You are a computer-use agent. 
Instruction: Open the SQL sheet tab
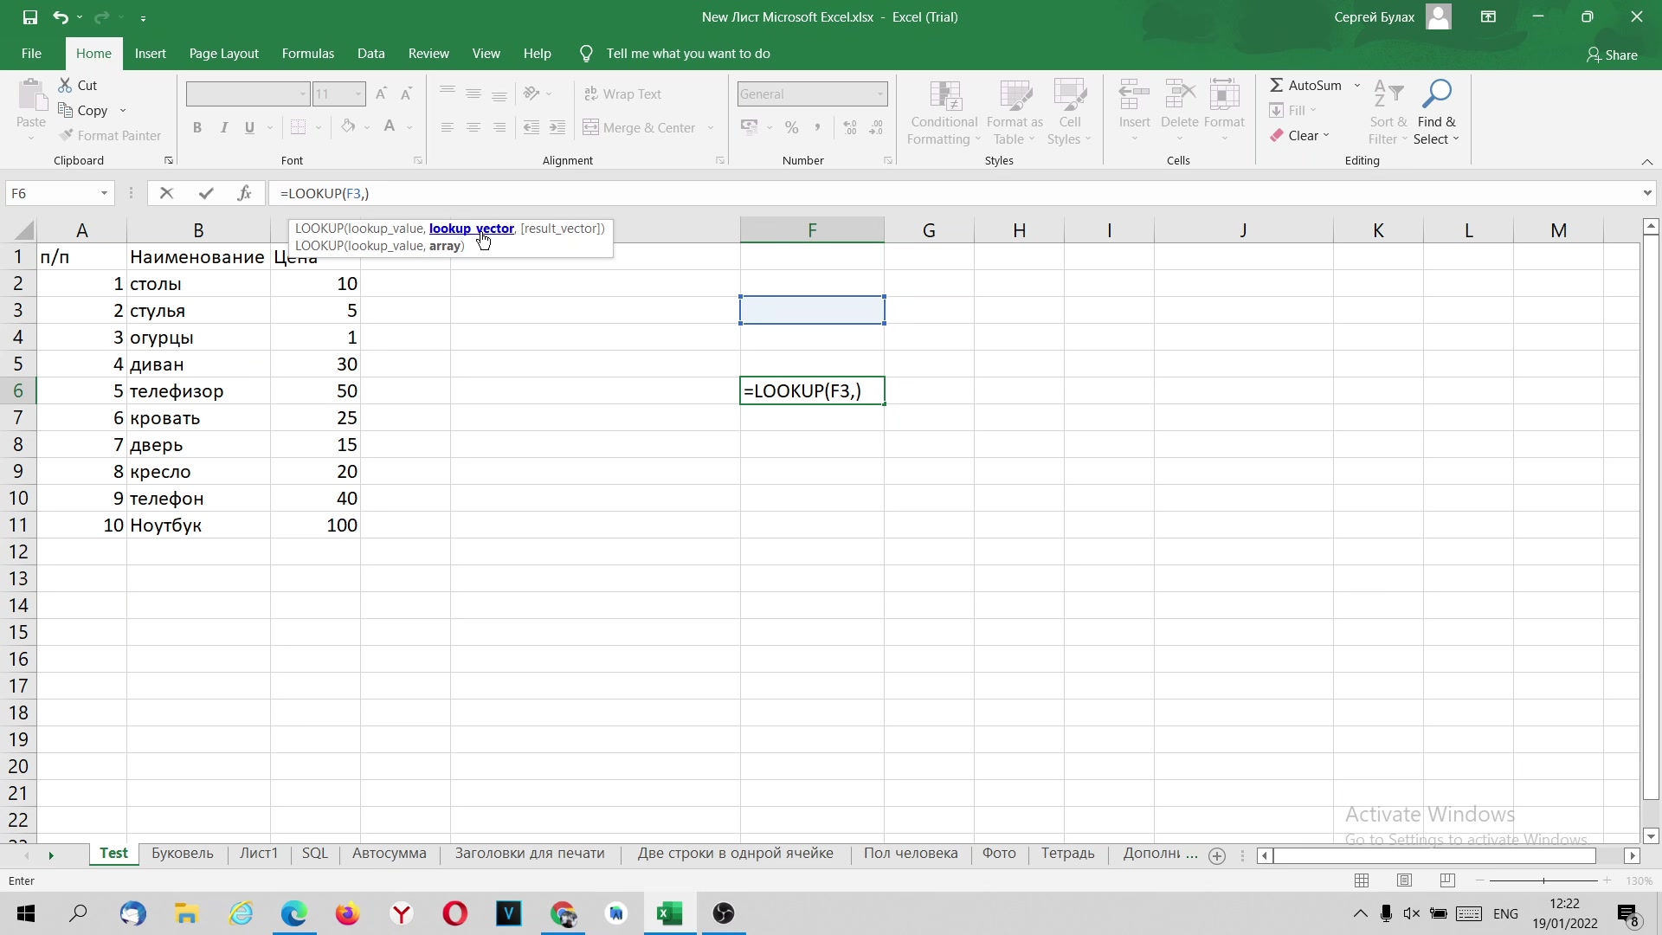(314, 854)
